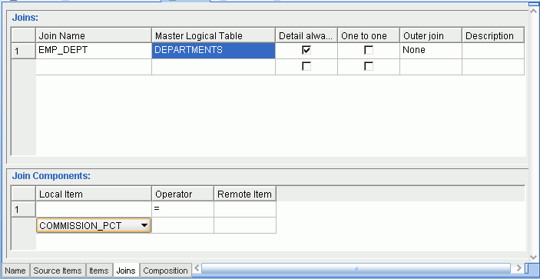Click the Master Logical Table column header

click(x=214, y=35)
